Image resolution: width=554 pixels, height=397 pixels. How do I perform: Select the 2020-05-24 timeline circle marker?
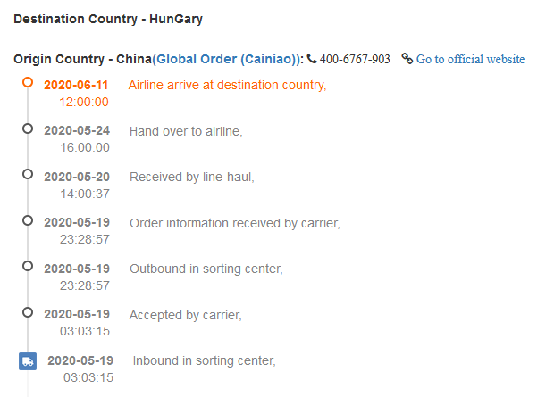pyautogui.click(x=28, y=128)
